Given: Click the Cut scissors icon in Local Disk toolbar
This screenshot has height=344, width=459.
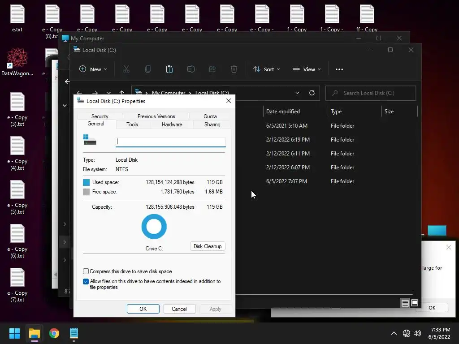Looking at the screenshot, I should [126, 69].
